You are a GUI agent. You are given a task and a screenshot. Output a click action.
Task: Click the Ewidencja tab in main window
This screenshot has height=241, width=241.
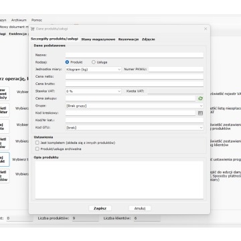(19, 34)
